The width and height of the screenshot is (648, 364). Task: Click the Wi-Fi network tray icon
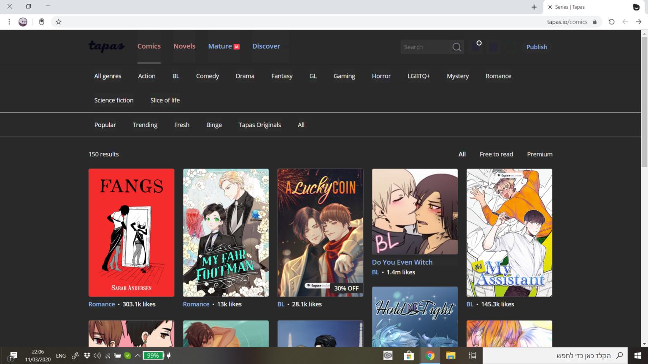pyautogui.click(x=108, y=356)
